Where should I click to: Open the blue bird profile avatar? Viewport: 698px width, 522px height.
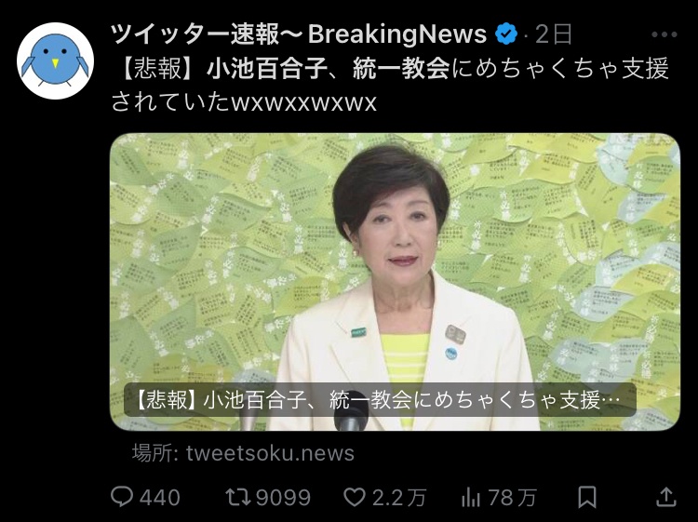point(55,60)
